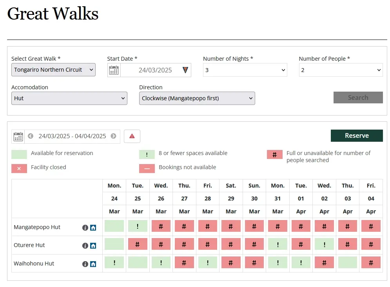Click the grey Search button
Image resolution: width=390 pixels, height=287 pixels.
tap(358, 97)
